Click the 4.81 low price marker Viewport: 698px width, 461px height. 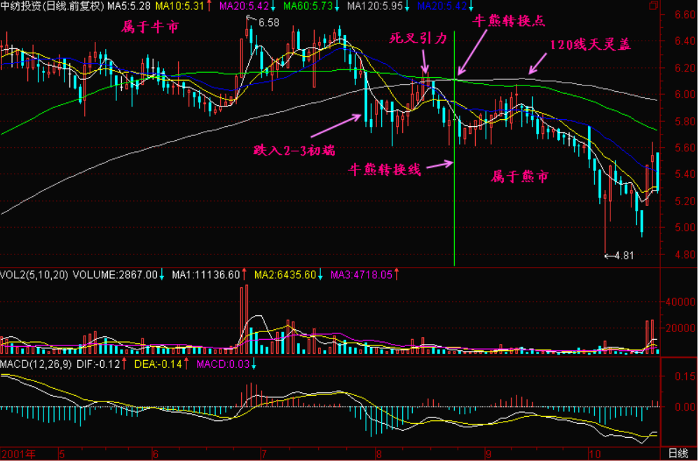pyautogui.click(x=622, y=256)
